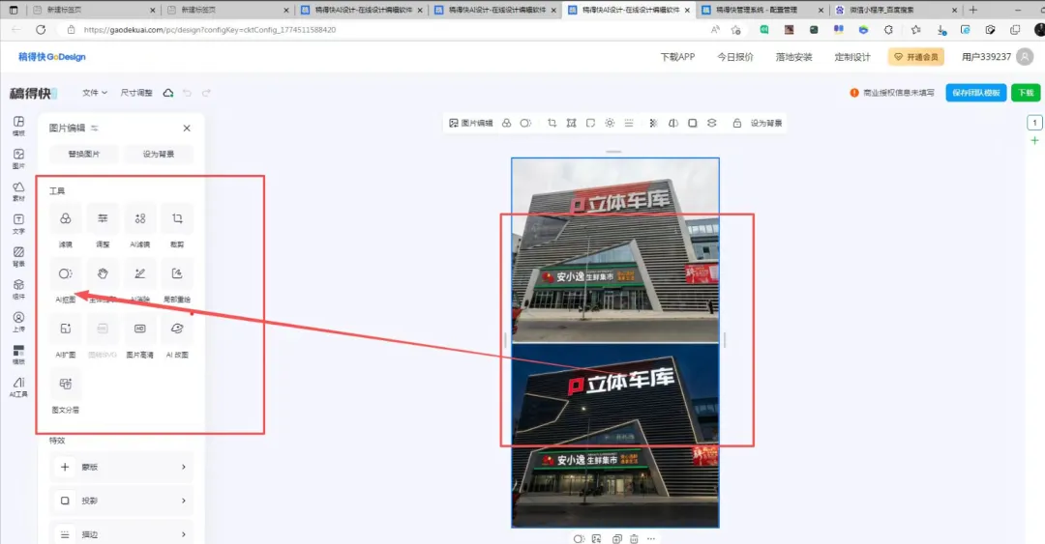Open the 文字 text sidebar icon
The height and width of the screenshot is (544, 1045).
coord(18,224)
